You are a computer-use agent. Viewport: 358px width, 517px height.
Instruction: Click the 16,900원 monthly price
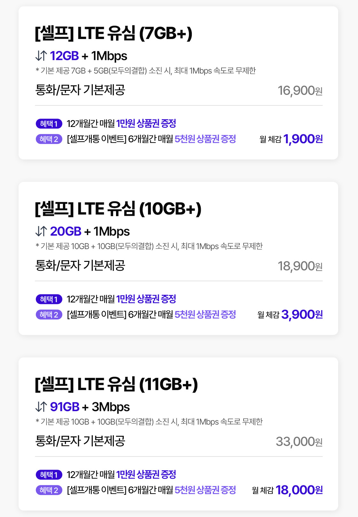coord(300,91)
